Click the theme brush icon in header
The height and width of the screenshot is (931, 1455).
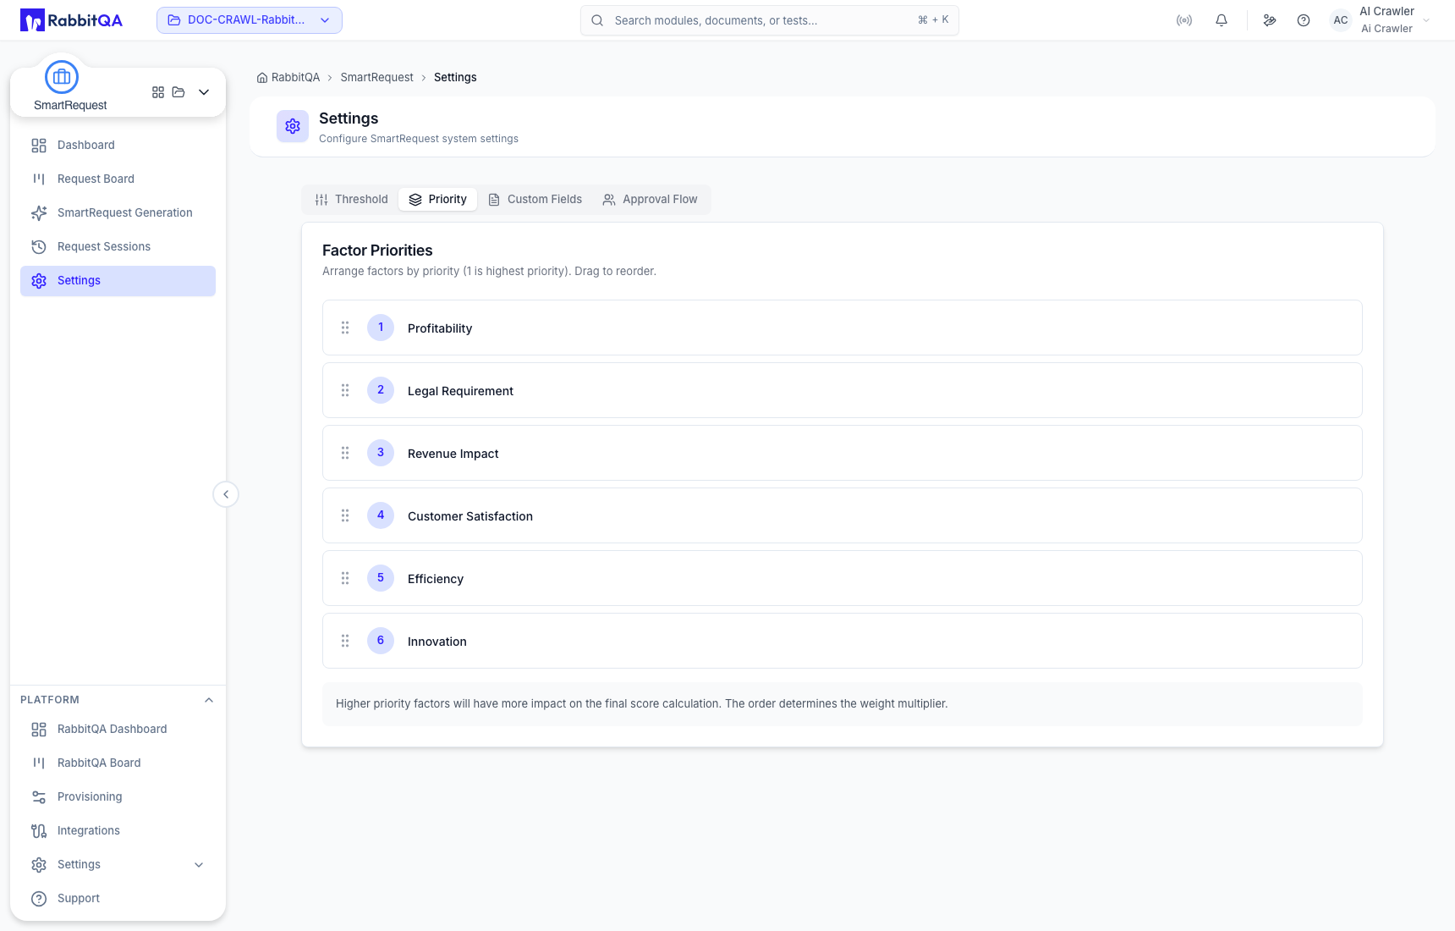[x=1270, y=20]
